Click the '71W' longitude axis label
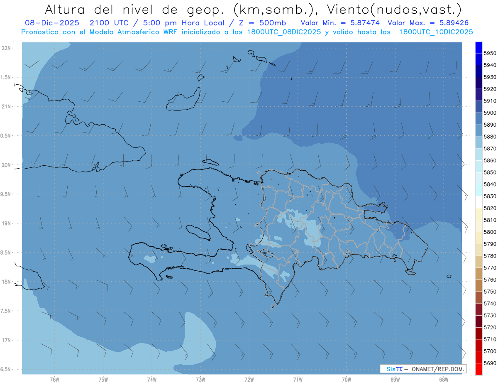 (298, 379)
